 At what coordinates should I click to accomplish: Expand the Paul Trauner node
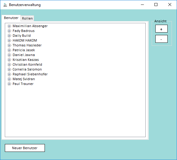coord(9,84)
